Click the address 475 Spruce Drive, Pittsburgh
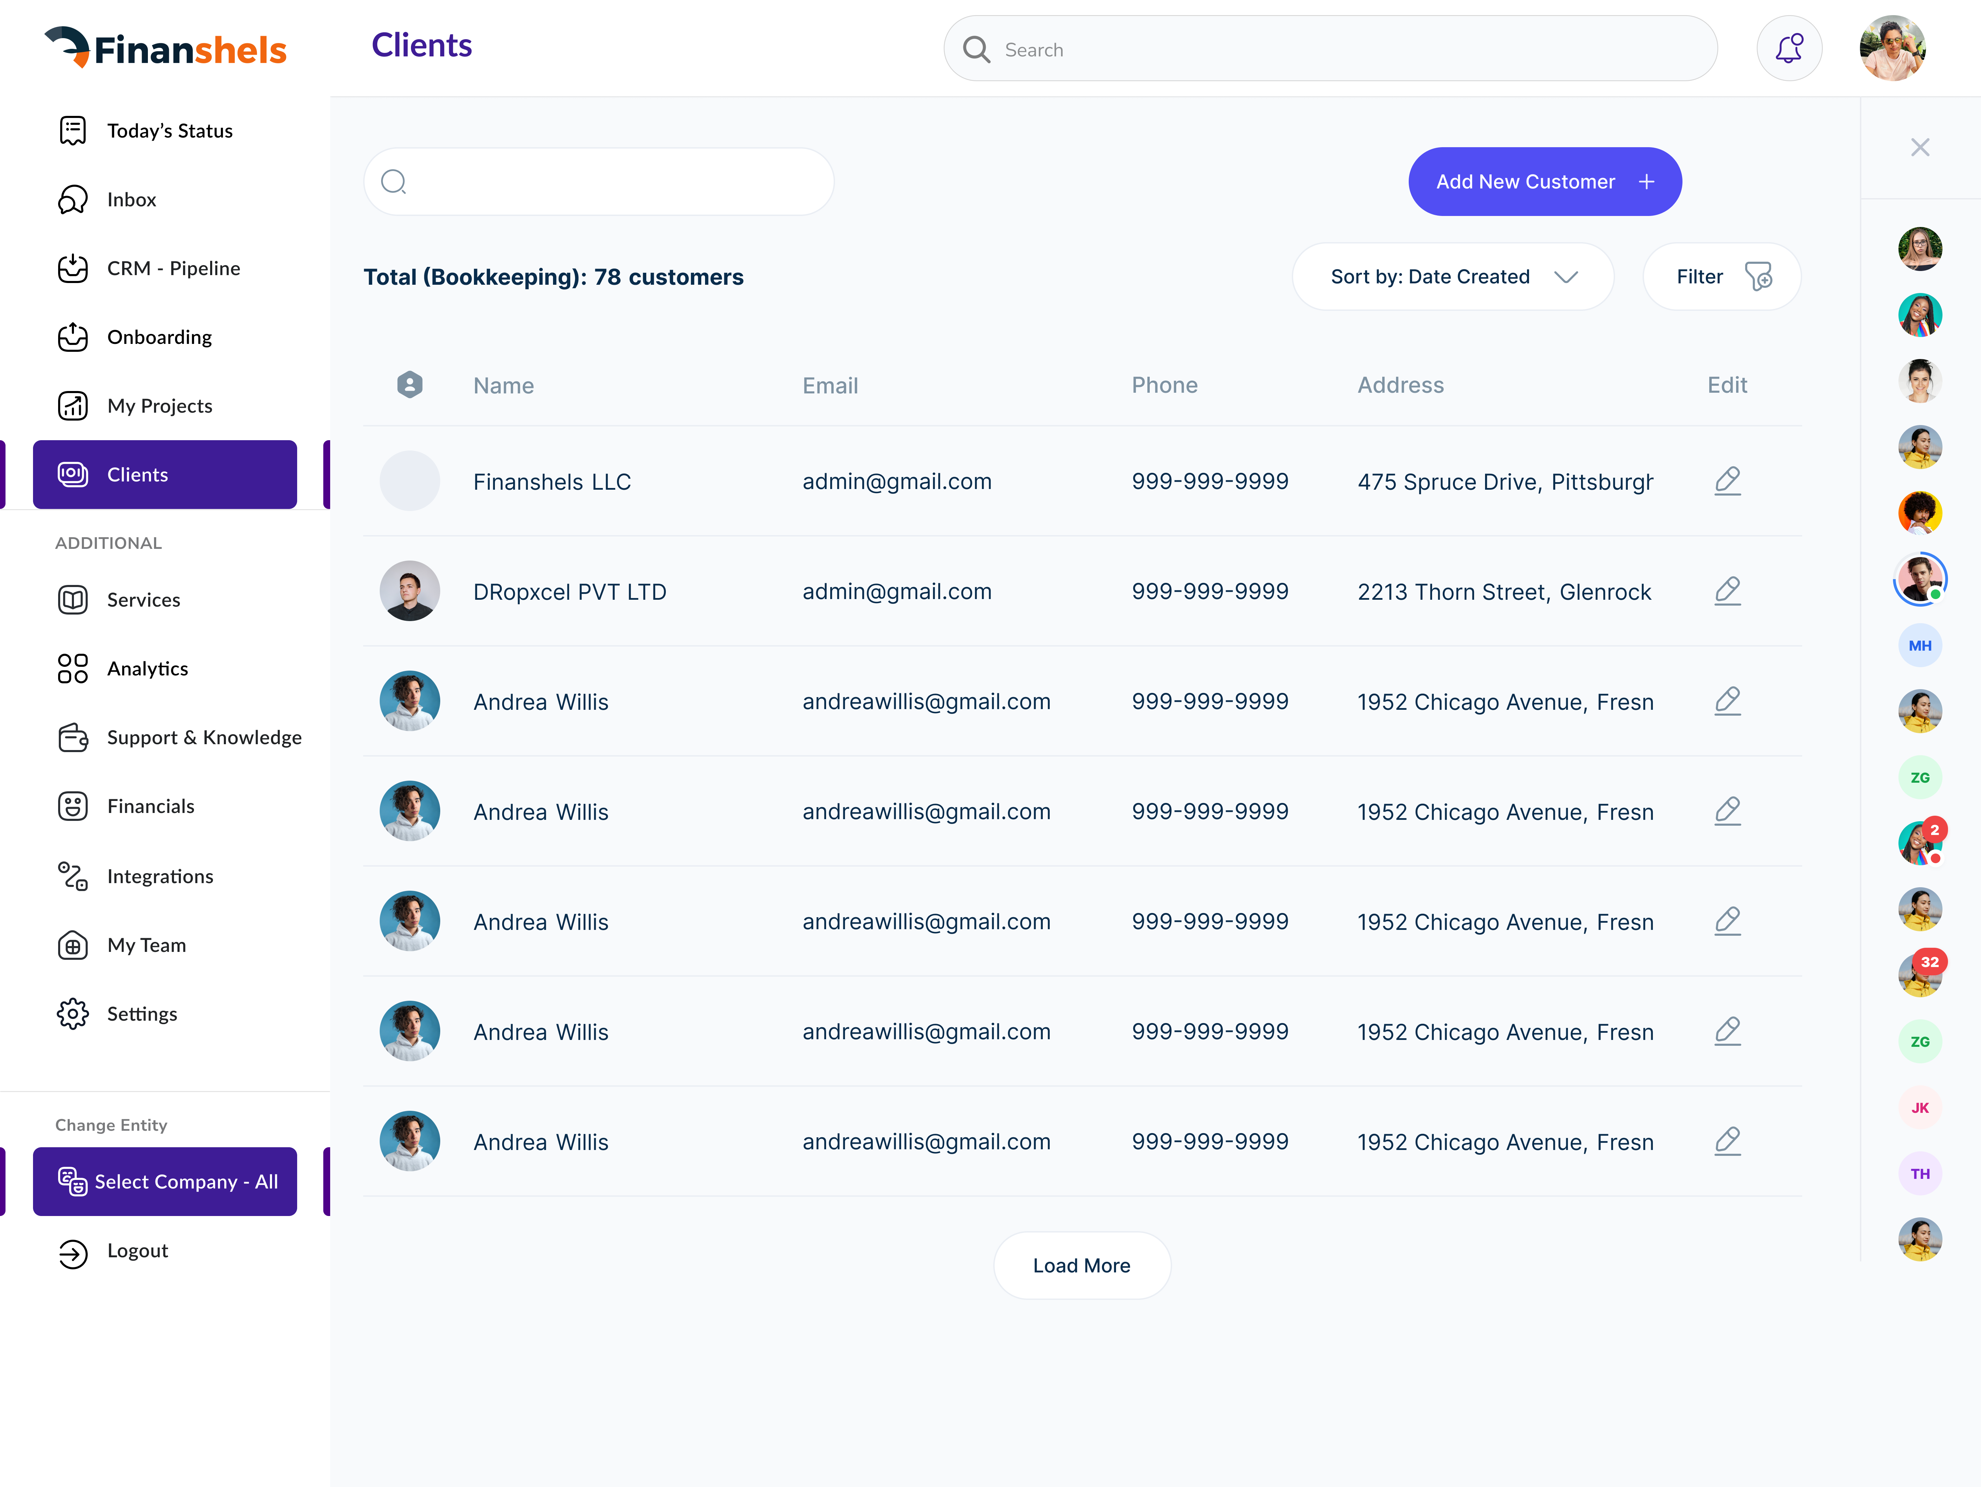 1505,482
